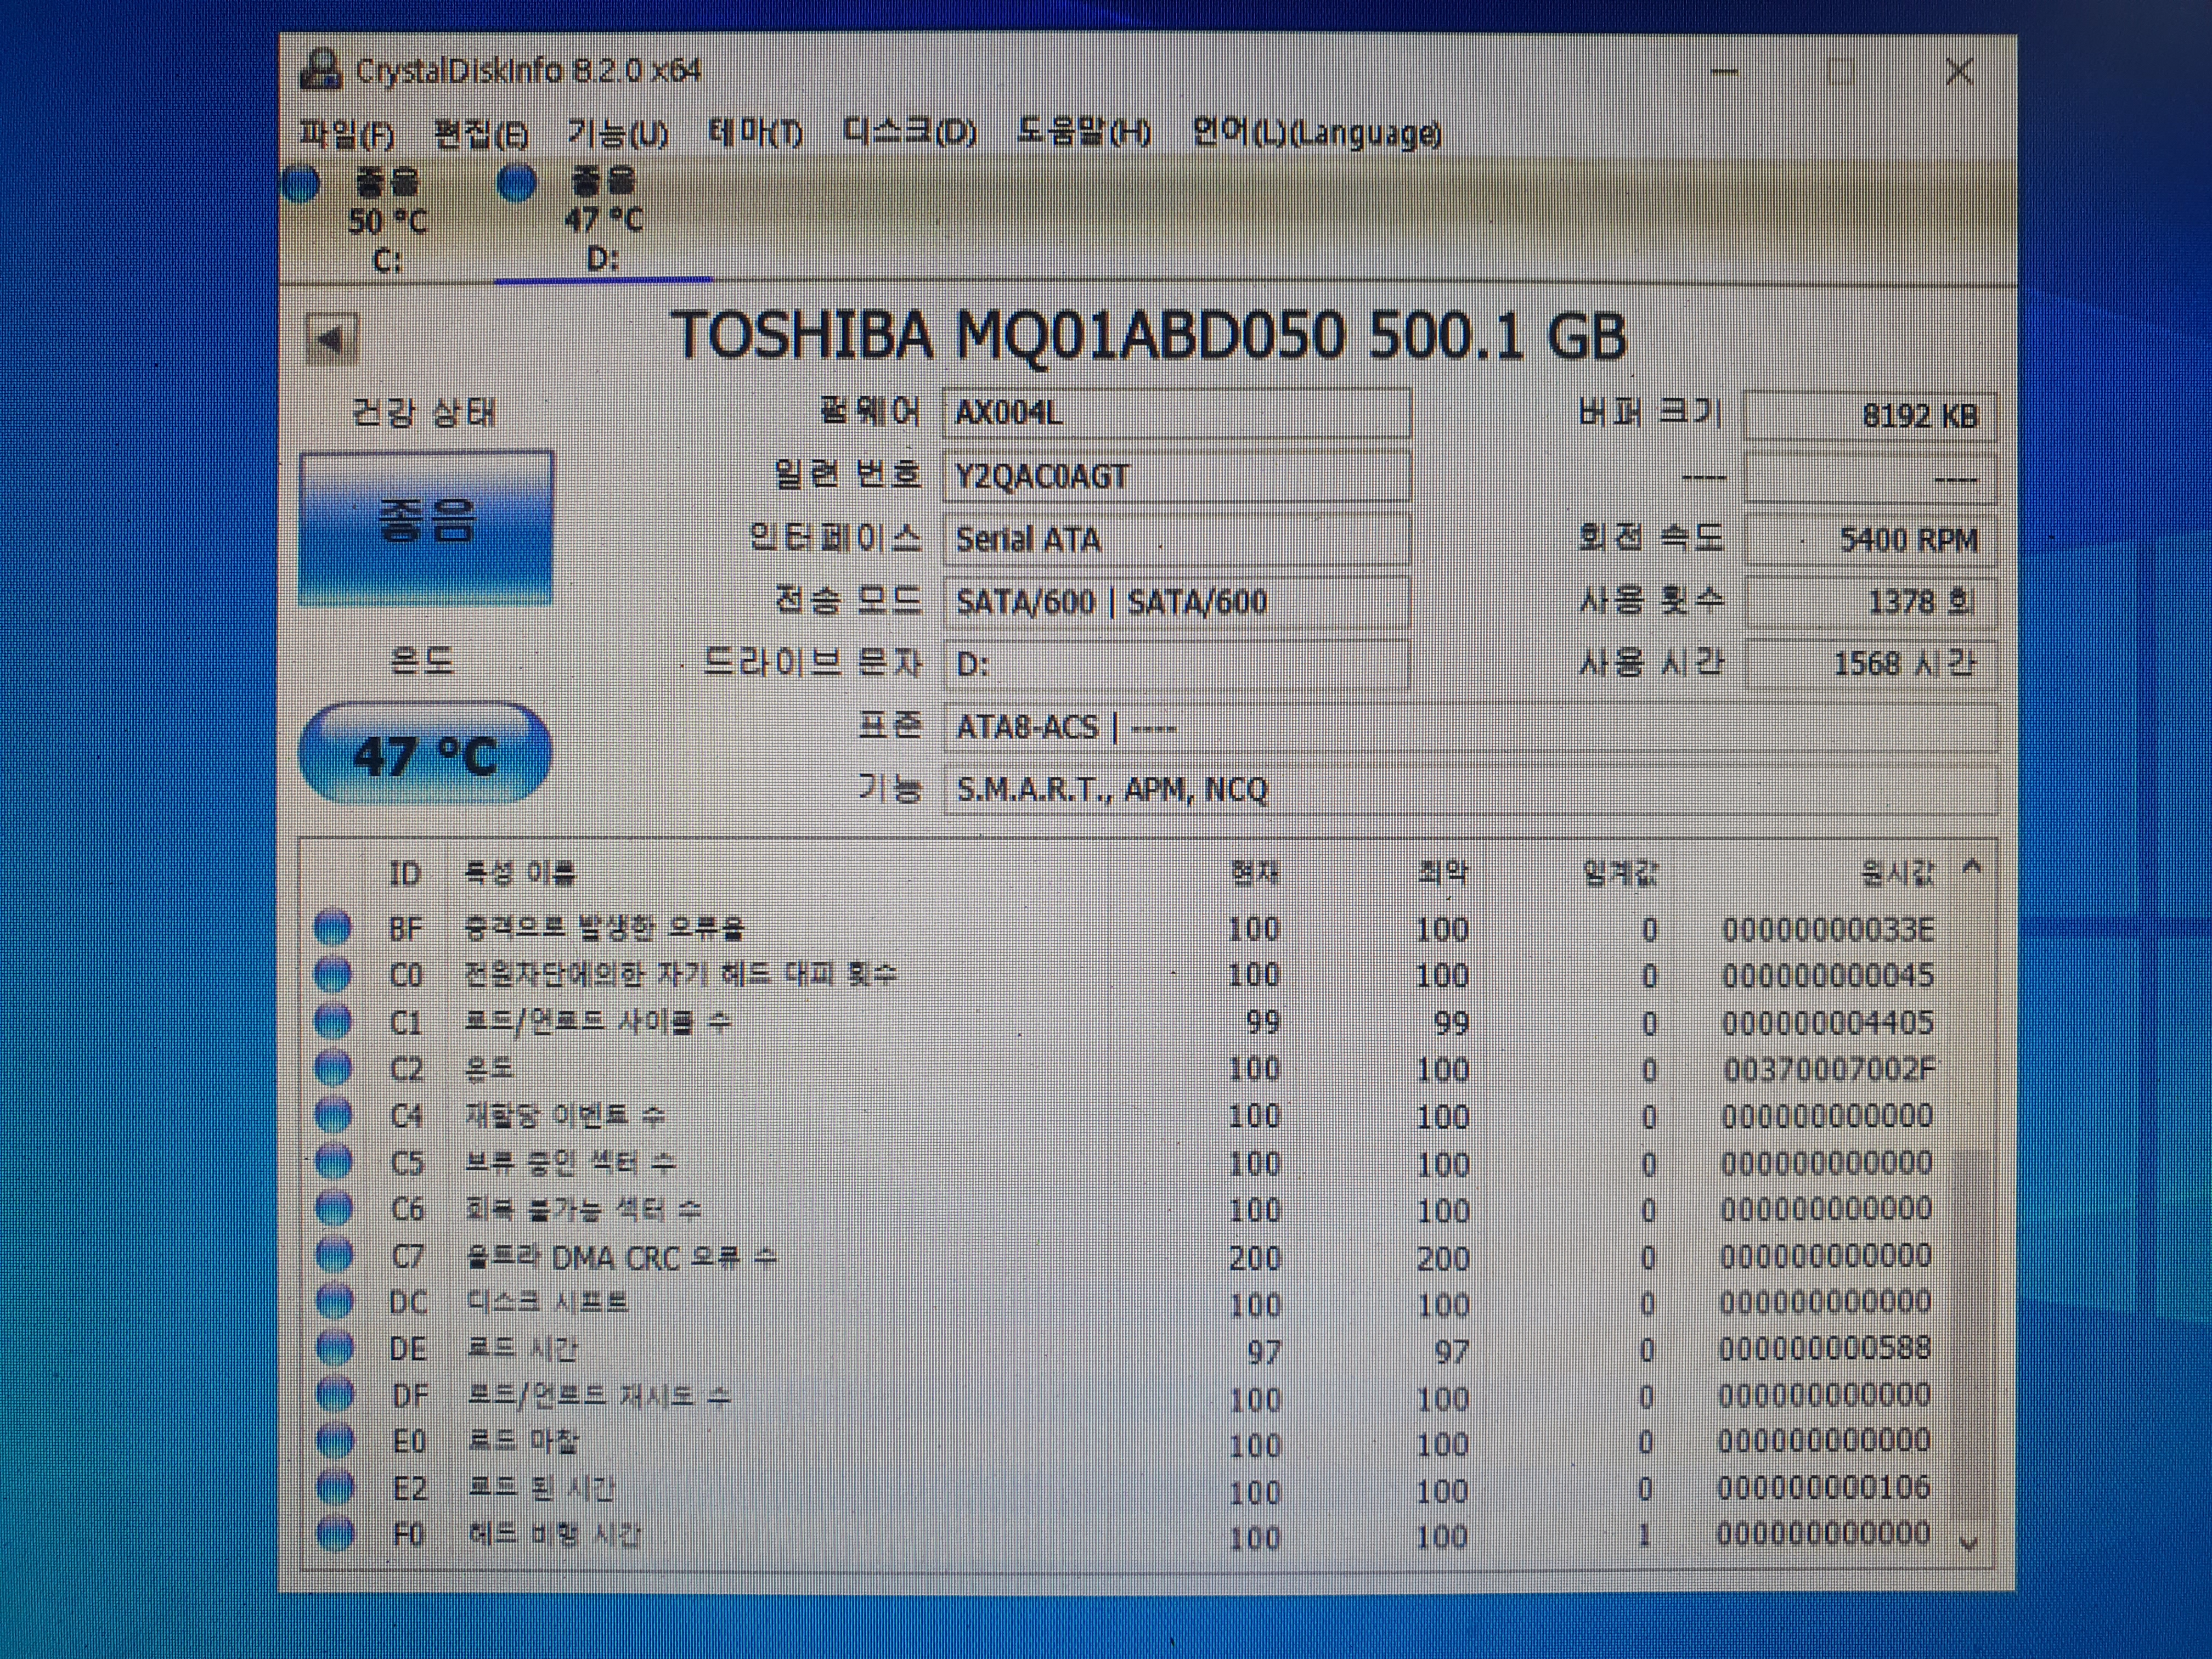This screenshot has width=2212, height=1659.
Task: Click the CrystalDiskInfo title bar icon
Action: coord(321,70)
